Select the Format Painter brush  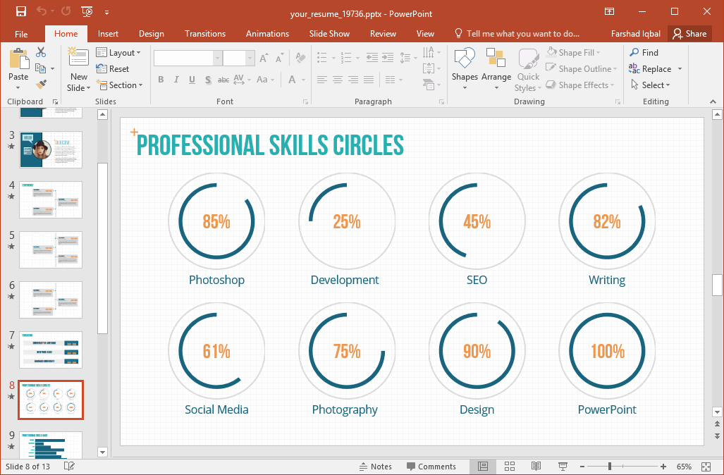click(x=41, y=85)
